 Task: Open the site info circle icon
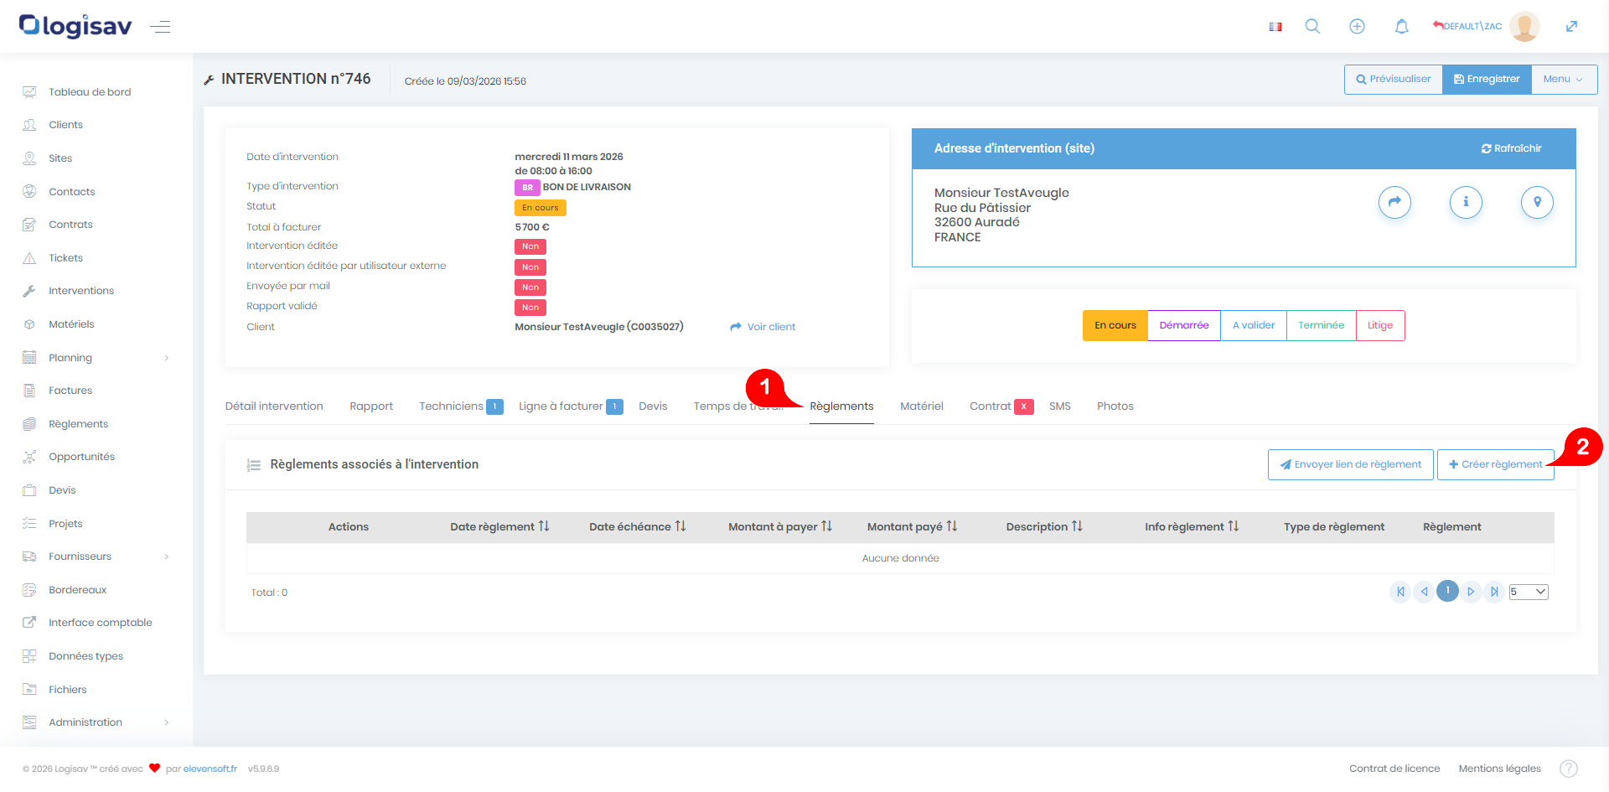tap(1466, 202)
